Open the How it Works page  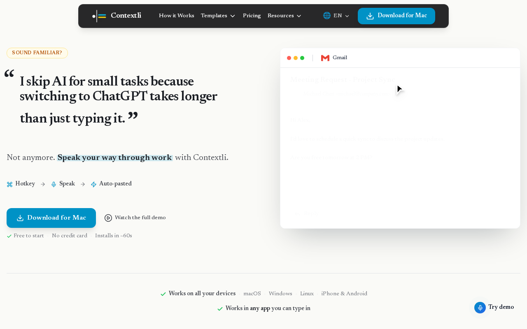[177, 16]
